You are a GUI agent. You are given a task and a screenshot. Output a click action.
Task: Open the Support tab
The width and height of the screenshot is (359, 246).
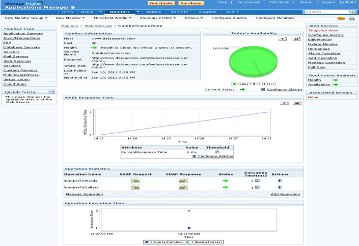tap(207, 12)
